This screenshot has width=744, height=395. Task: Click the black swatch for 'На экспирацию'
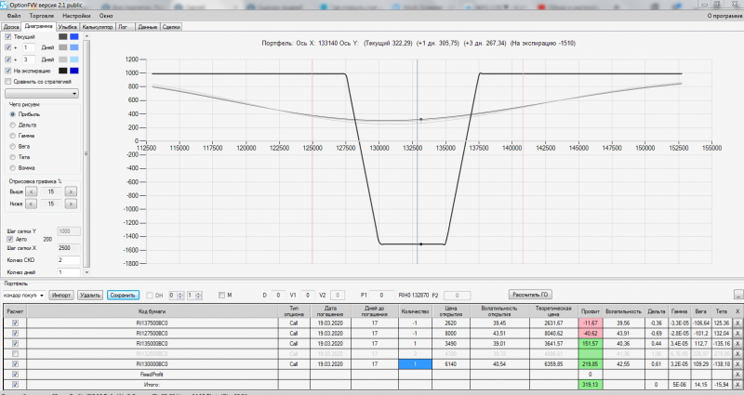(x=62, y=71)
